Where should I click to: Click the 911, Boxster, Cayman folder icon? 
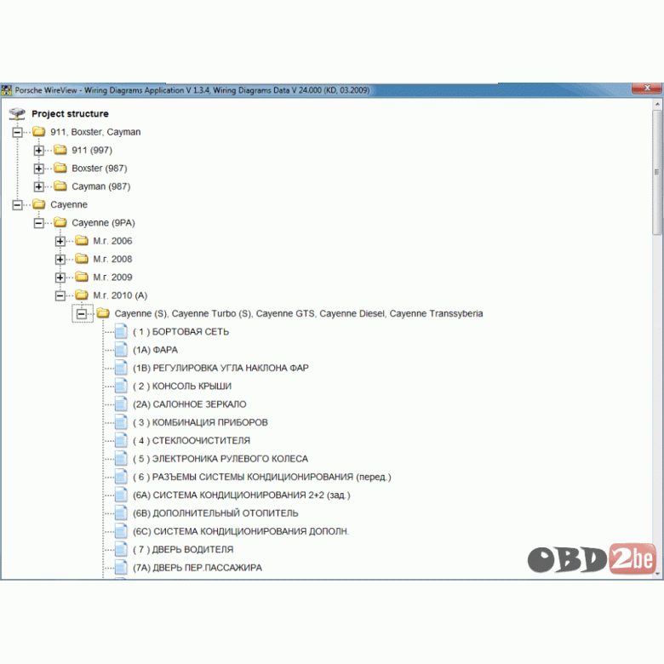click(x=39, y=131)
